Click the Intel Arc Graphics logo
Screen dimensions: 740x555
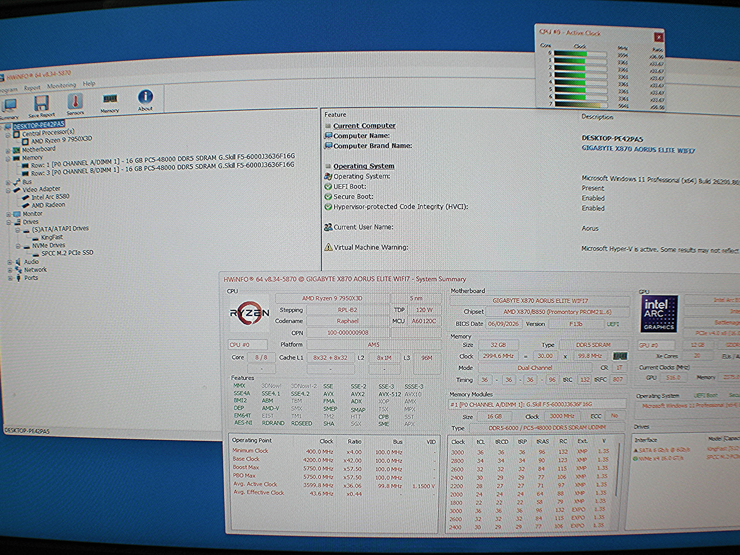click(659, 314)
